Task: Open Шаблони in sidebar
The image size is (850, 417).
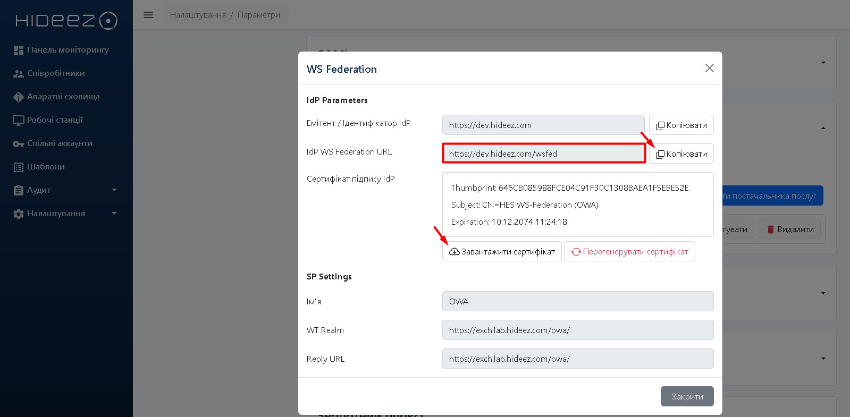Action: click(46, 167)
